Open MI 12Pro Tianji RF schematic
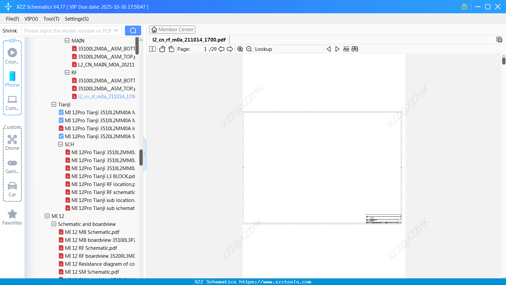Image resolution: width=506 pixels, height=285 pixels. (x=100, y=192)
